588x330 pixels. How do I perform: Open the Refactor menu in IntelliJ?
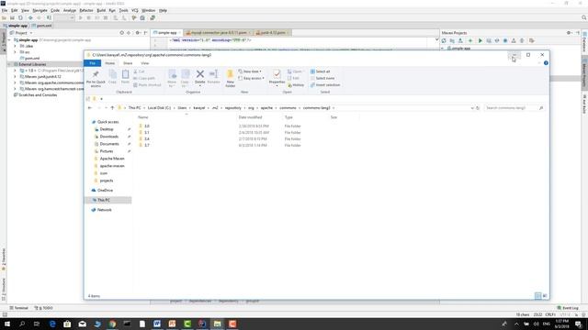click(x=86, y=10)
